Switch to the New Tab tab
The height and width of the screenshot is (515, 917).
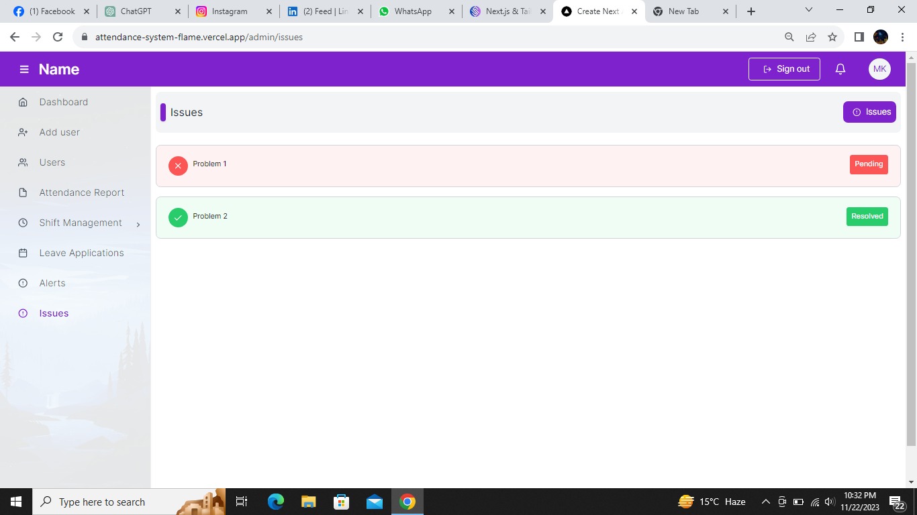coord(690,11)
